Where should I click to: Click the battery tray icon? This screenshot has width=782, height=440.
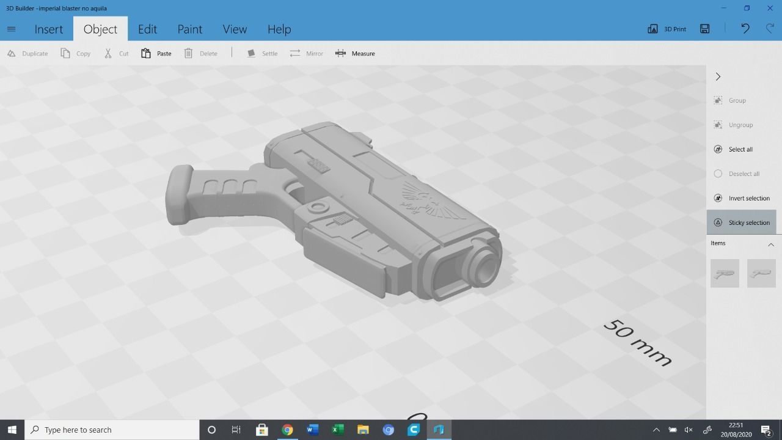673,430
